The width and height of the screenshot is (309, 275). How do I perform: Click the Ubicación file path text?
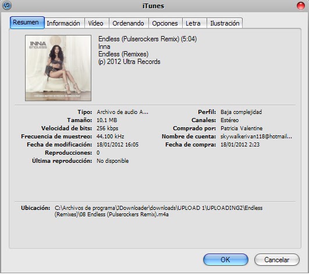[159, 211]
